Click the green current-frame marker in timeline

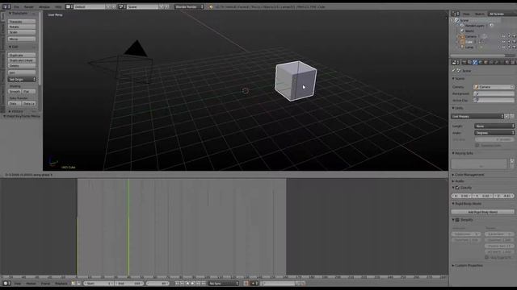click(128, 227)
